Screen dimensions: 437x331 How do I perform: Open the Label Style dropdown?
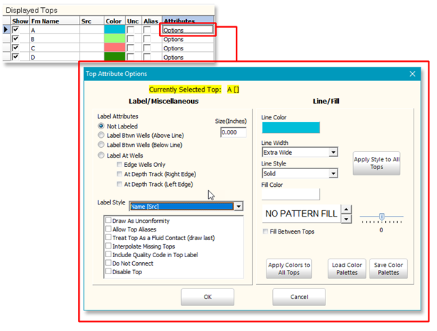pyautogui.click(x=239, y=207)
